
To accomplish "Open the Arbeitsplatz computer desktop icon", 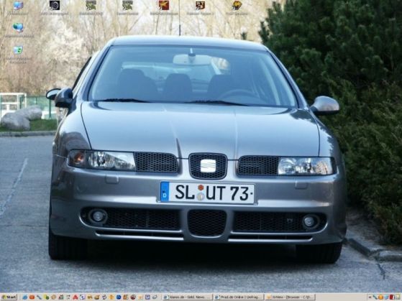I will [x=18, y=8].
